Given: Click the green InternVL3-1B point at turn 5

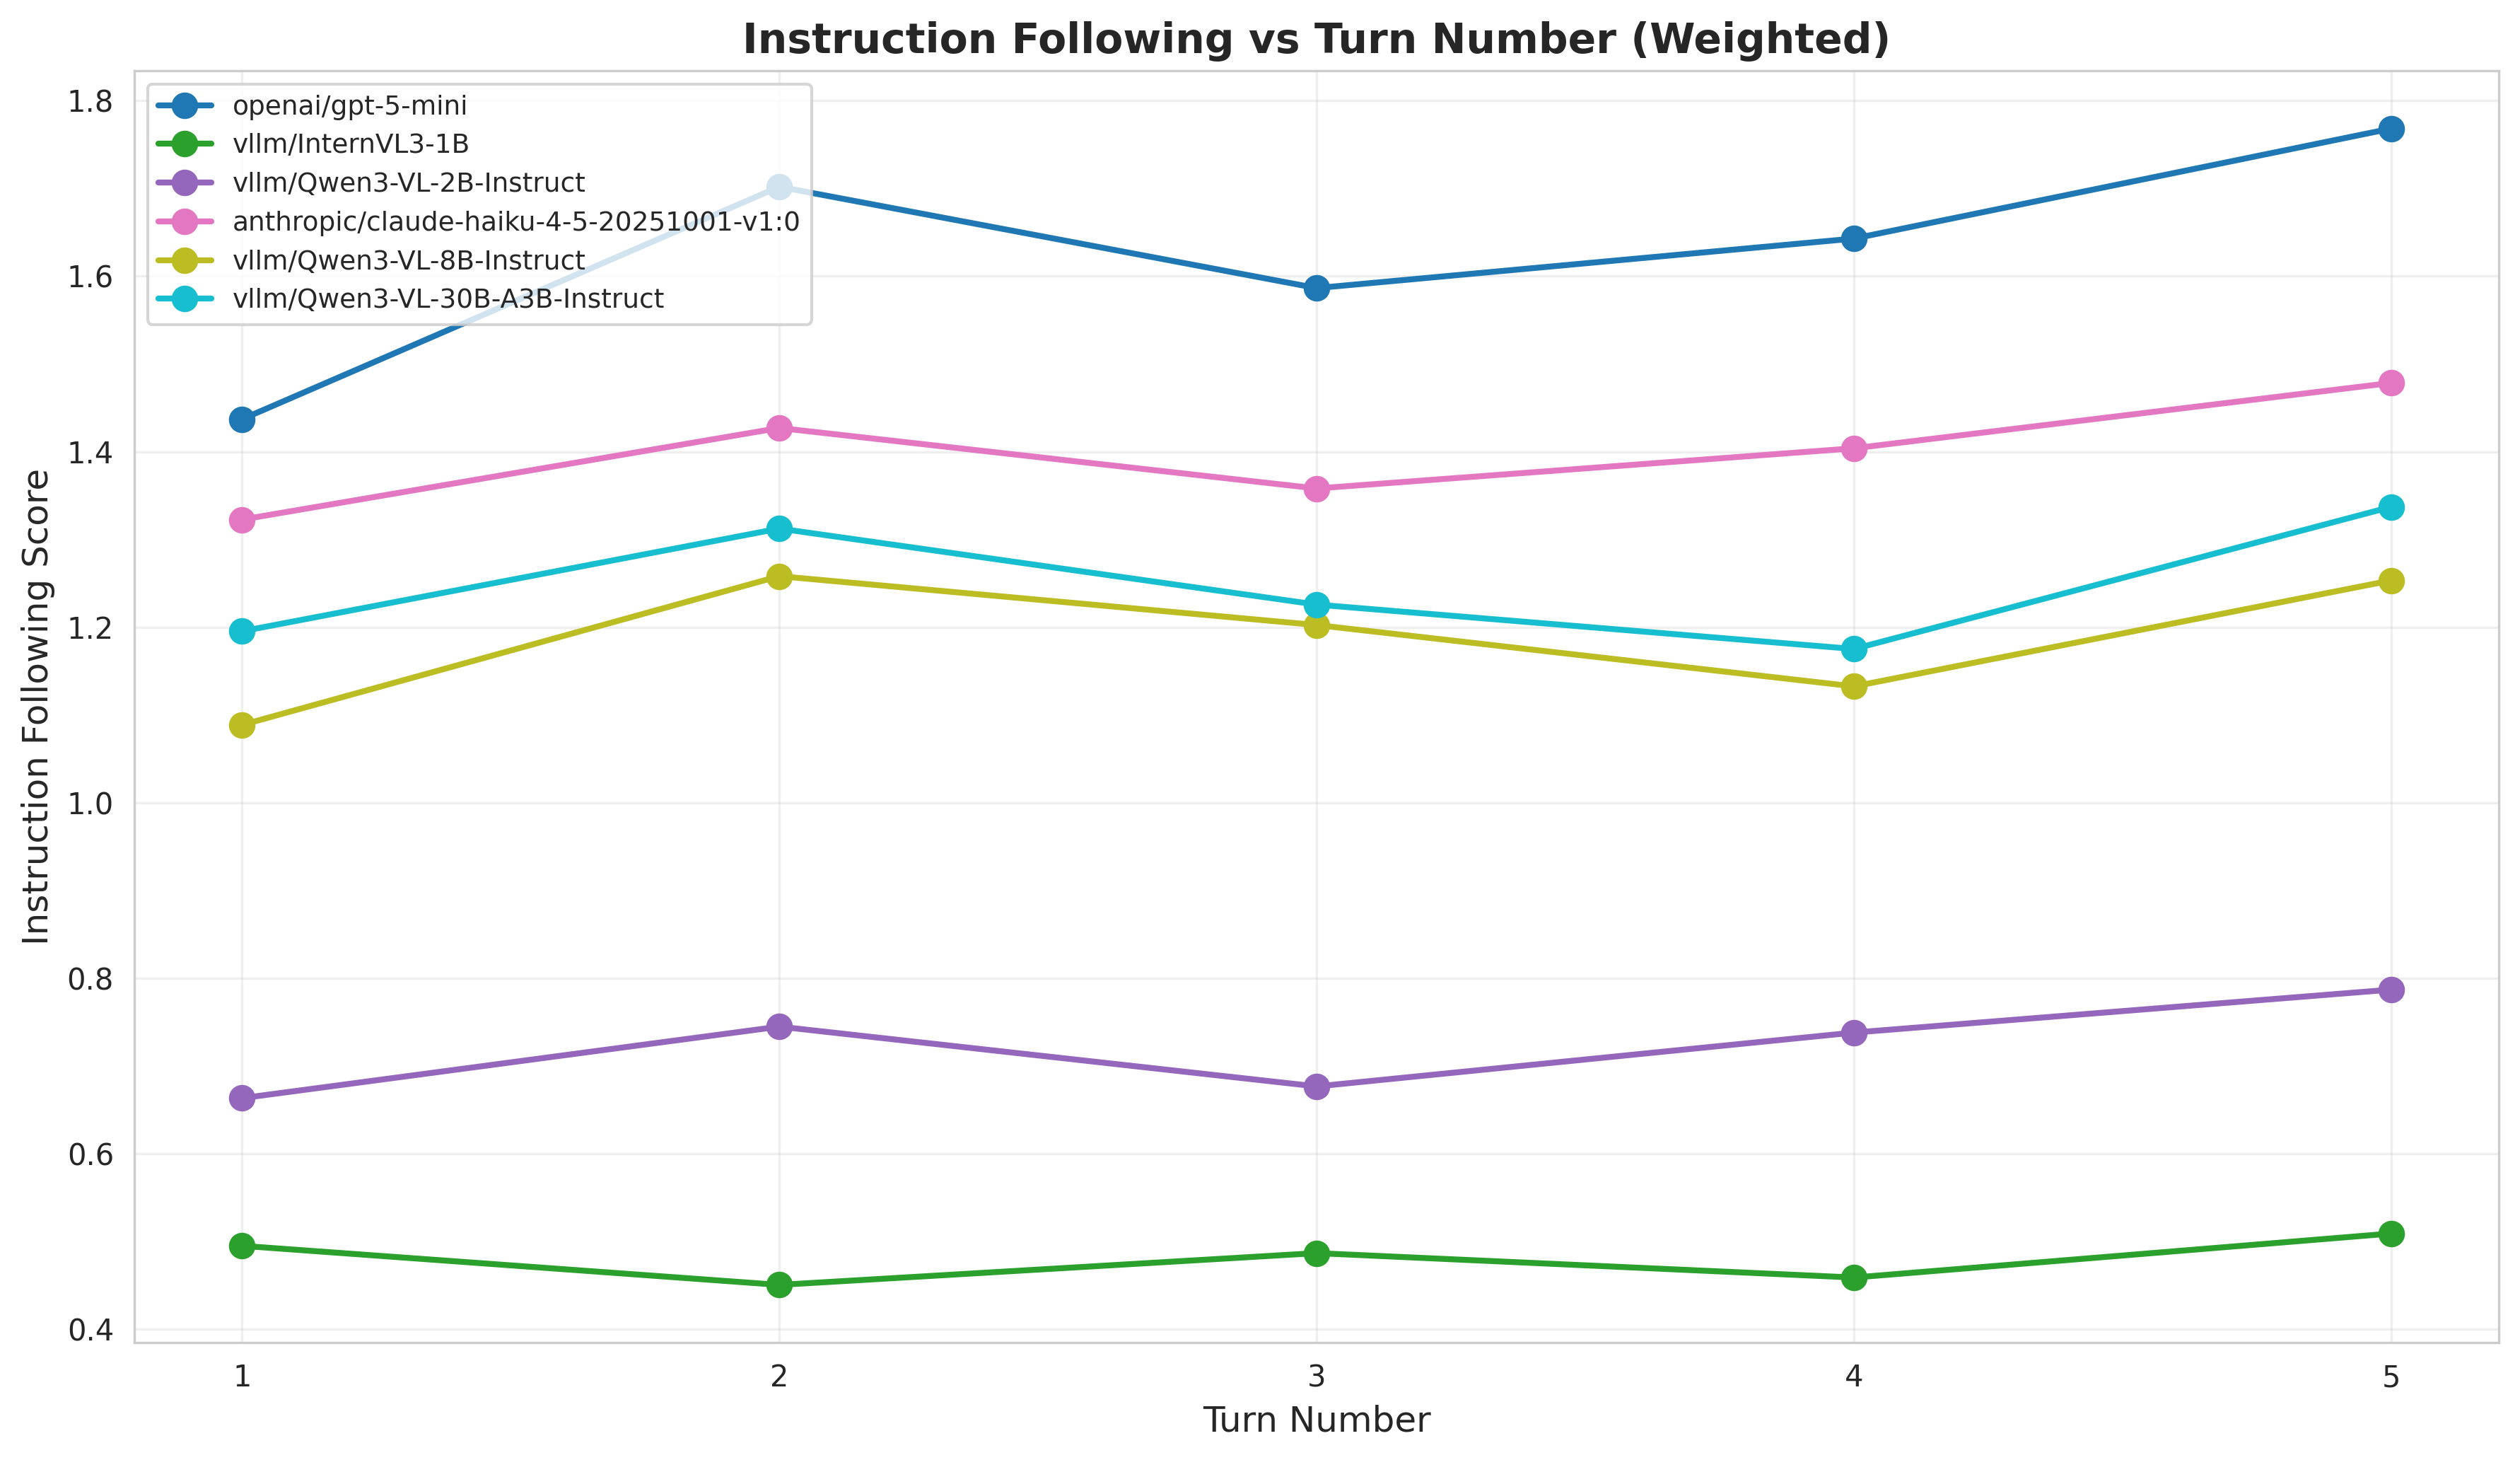Looking at the screenshot, I should (x=2390, y=1234).
